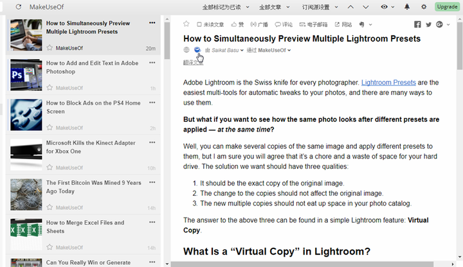Open the feed settings dropdown (订阅源设置)
The width and height of the screenshot is (463, 267).
[320, 7]
